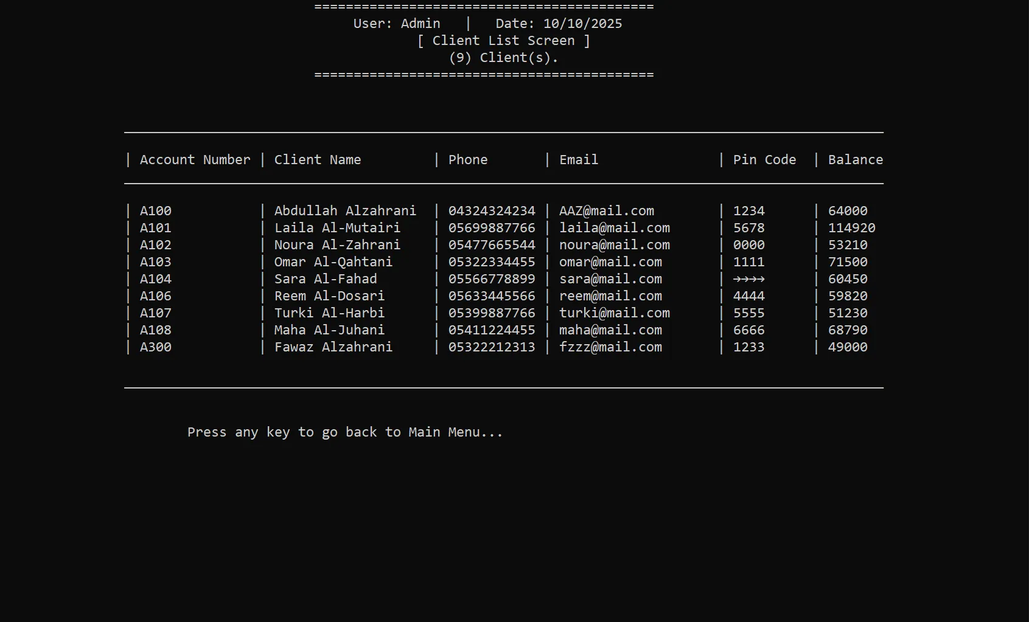Select client name Laila Al-Mutairi
Screen dimensions: 1029x622
coord(337,228)
